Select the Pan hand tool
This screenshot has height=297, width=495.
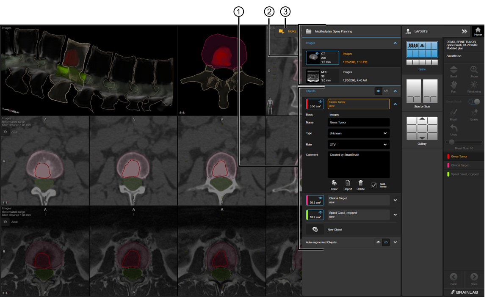tap(454, 87)
